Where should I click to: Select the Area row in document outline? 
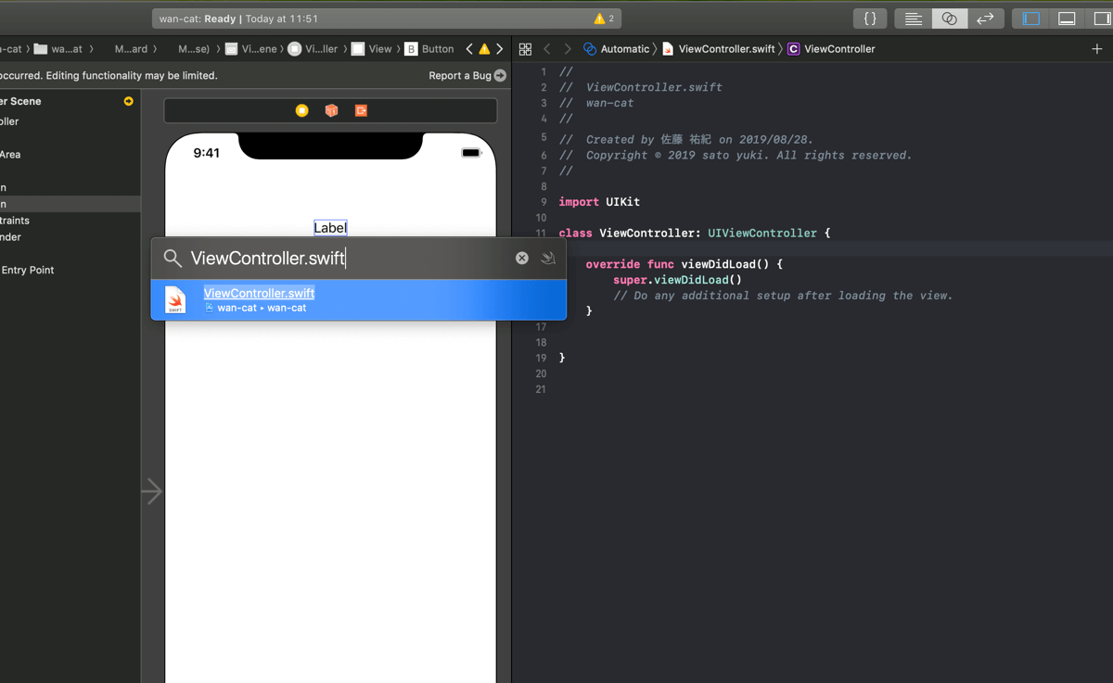pos(70,155)
